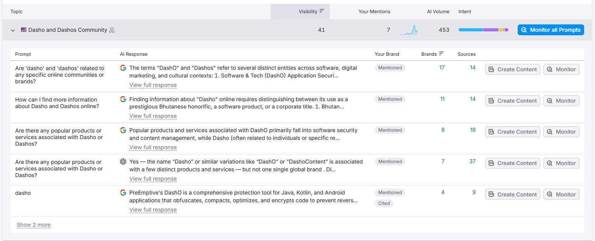Create Content for the 'specific online communities' prompt
595x241 pixels.
tap(513, 69)
